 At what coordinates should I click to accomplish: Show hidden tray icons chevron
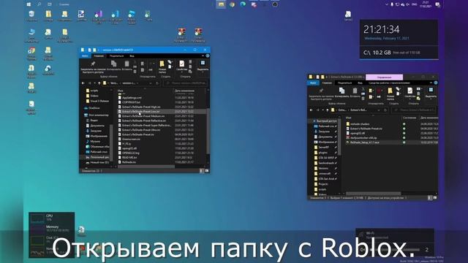(387, 4)
